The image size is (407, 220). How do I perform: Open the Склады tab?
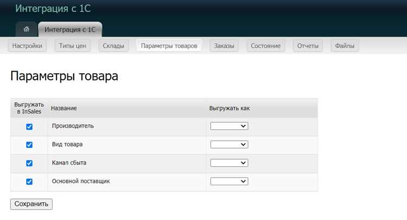[113, 46]
